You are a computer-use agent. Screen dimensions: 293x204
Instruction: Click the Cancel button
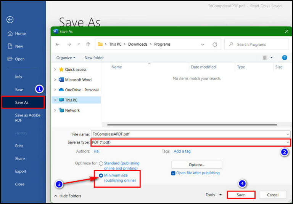[273, 195]
